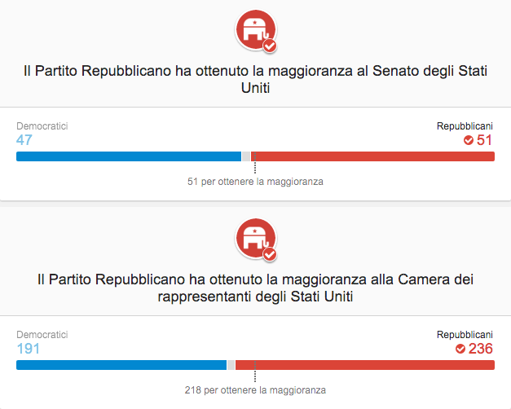511x409 pixels.
Task: Click the '218 per ottenere la maggioranza' label
Action: [255, 390]
